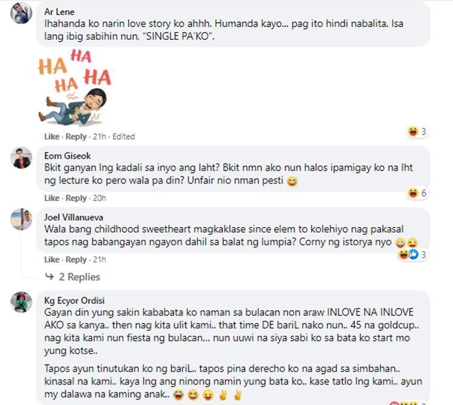
Task: Show edit history via Edited label
Action: coord(124,136)
